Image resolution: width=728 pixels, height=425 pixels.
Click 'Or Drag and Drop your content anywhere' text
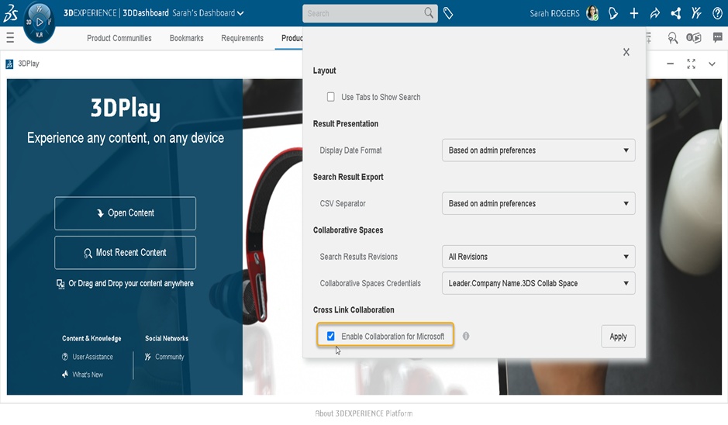pos(131,283)
